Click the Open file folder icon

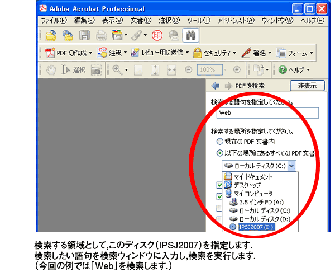pos(51,35)
